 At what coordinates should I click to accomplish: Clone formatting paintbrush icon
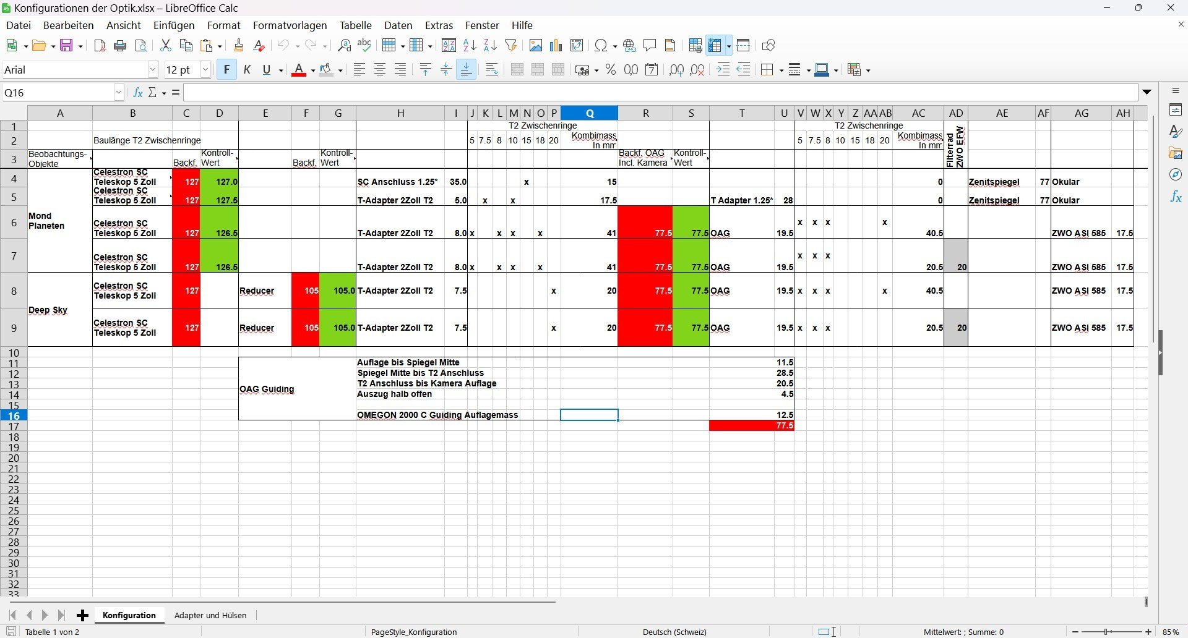pos(239,45)
